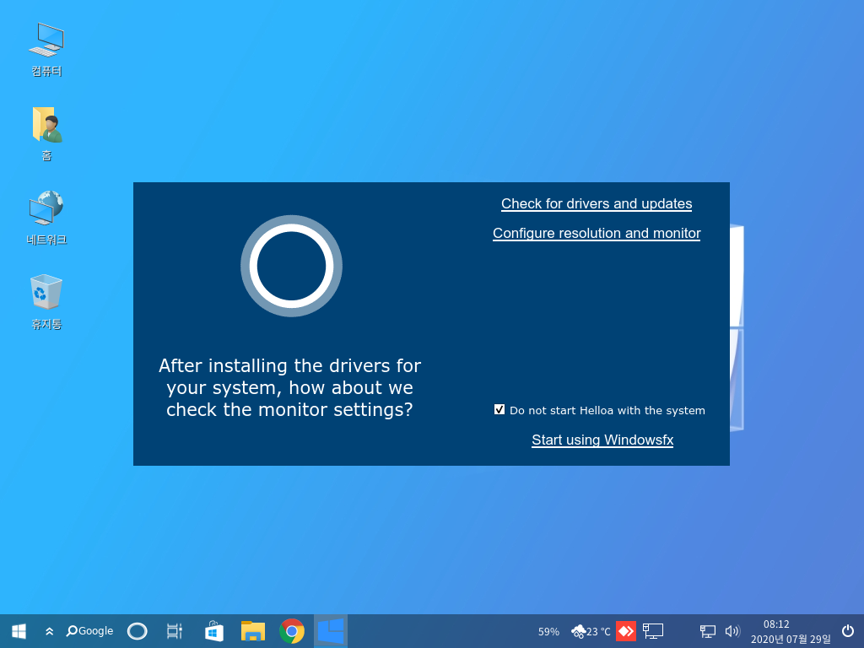Open the 컴퓨터 desktop icon
Screen dimensions: 864x648
46,50
